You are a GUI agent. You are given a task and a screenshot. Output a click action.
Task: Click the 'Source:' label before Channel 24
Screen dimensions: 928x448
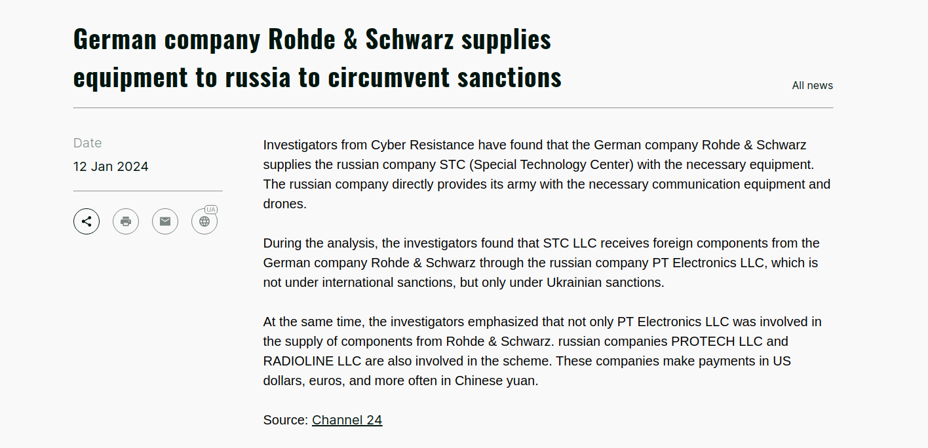286,420
